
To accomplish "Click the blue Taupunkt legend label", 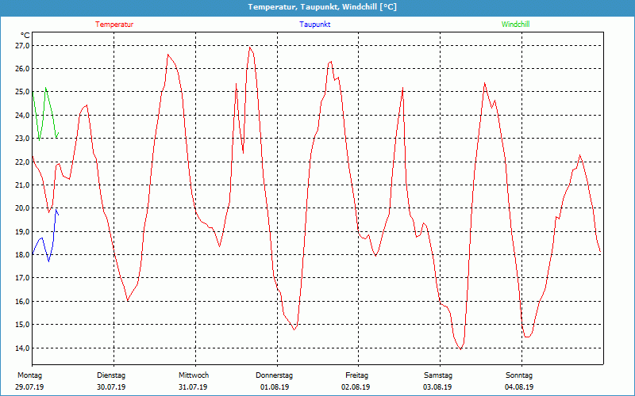I will point(314,25).
